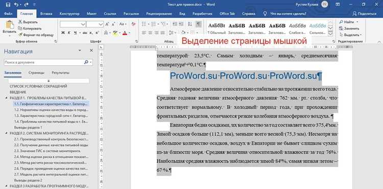Viewport: 383px width, 189px height.
Task: Toggle underline Ч formatting
Action: click(x=75, y=33)
